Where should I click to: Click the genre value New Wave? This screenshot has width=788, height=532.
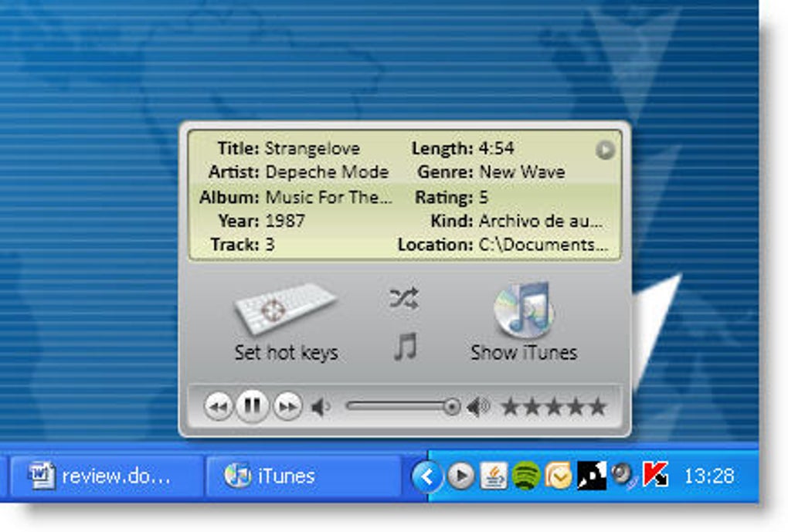pos(522,172)
